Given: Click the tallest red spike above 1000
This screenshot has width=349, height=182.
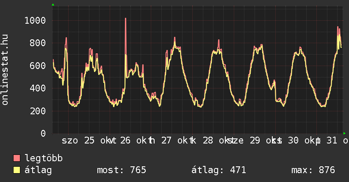Looking at the screenshot, I should 126,19.
